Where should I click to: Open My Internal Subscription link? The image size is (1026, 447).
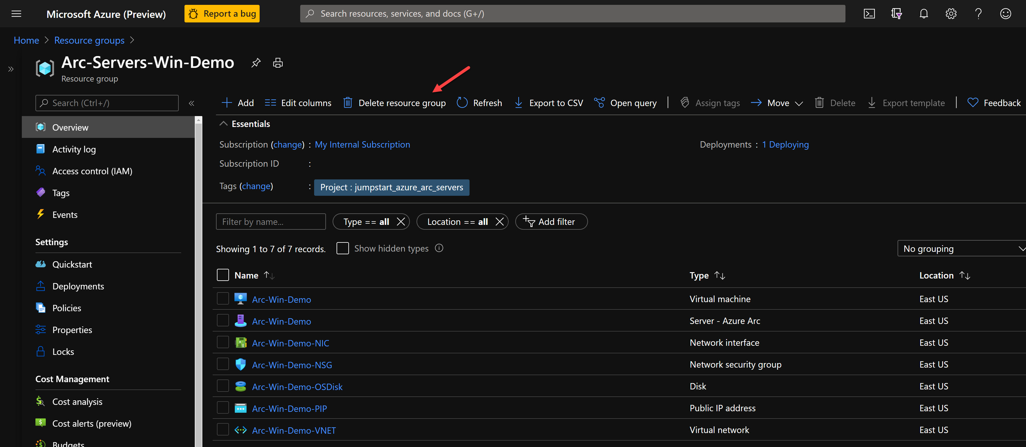[x=362, y=145]
